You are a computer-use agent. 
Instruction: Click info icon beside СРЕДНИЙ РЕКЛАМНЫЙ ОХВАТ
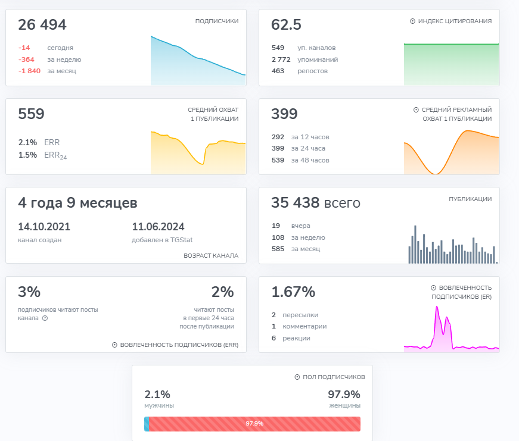pyautogui.click(x=416, y=110)
